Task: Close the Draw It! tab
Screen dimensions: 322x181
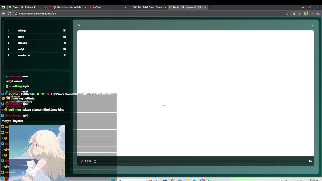Action: pyautogui.click(x=205, y=7)
